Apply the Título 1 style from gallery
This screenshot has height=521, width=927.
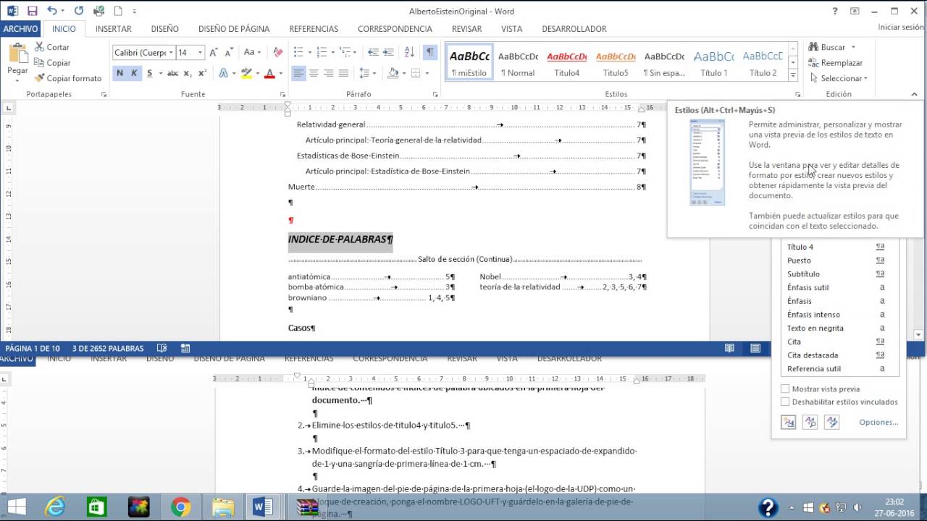coord(713,62)
